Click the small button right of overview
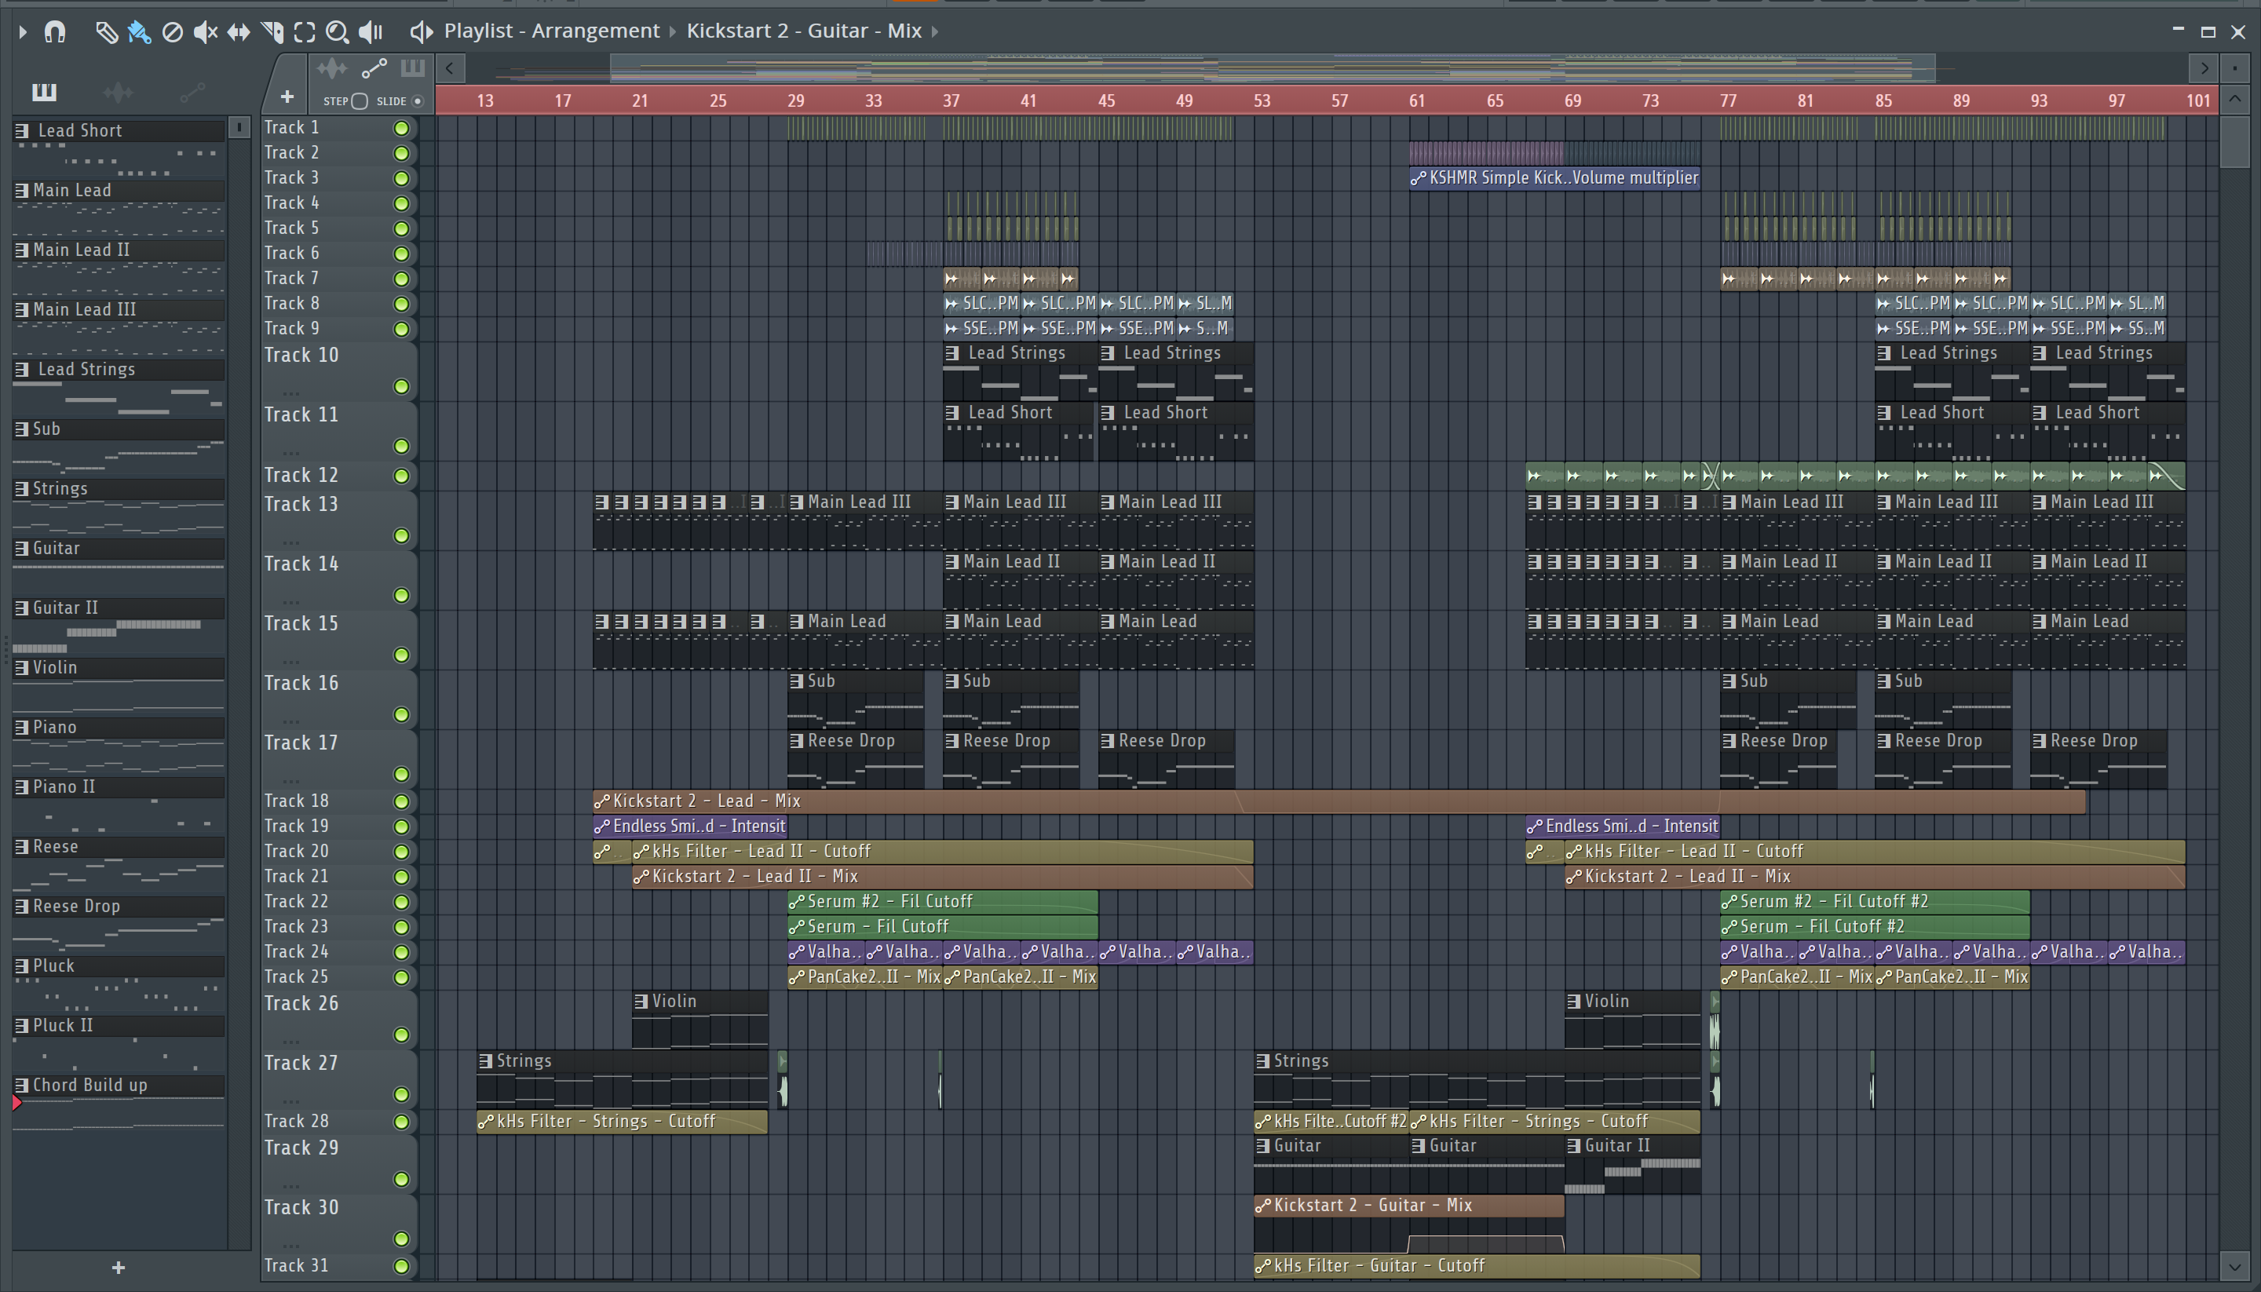This screenshot has width=2261, height=1292. point(2234,68)
